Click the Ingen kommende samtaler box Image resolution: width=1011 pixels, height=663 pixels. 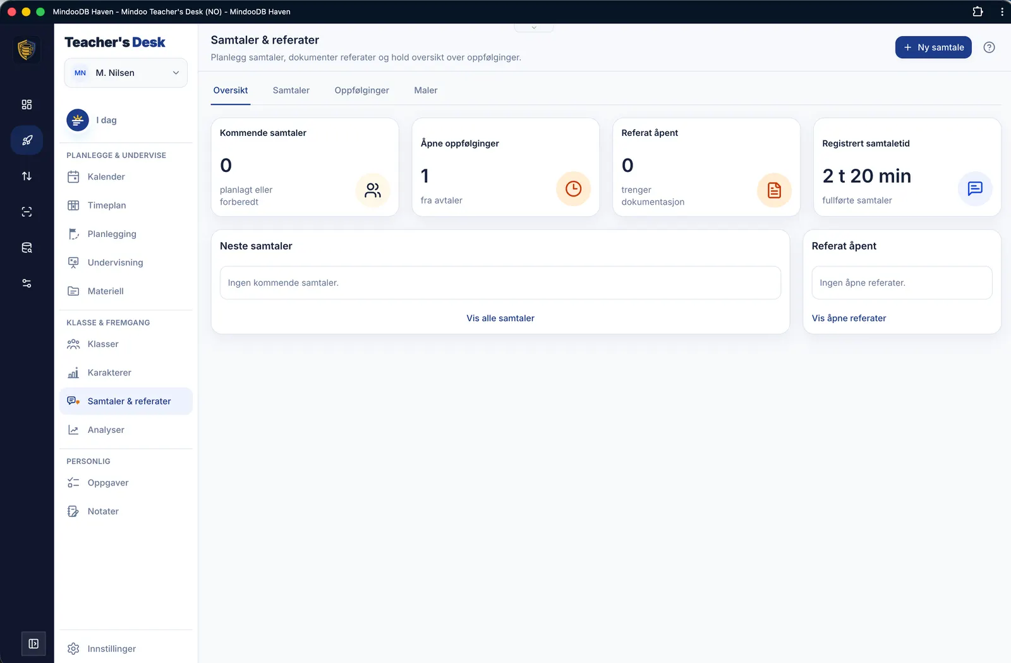[x=500, y=283]
